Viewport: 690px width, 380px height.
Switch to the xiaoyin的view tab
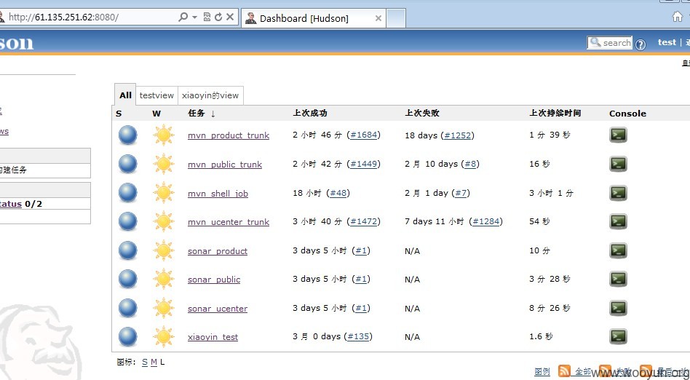pos(210,95)
